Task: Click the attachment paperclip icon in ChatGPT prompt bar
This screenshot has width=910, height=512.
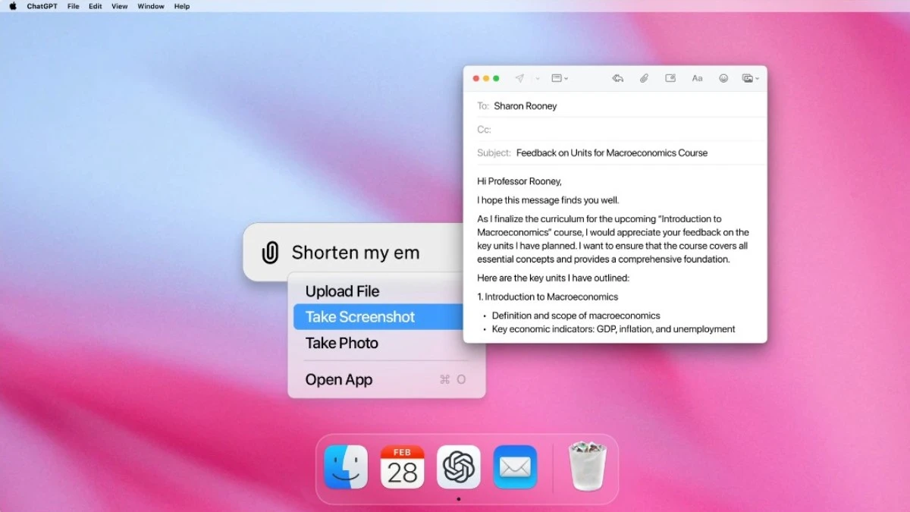Action: 269,252
